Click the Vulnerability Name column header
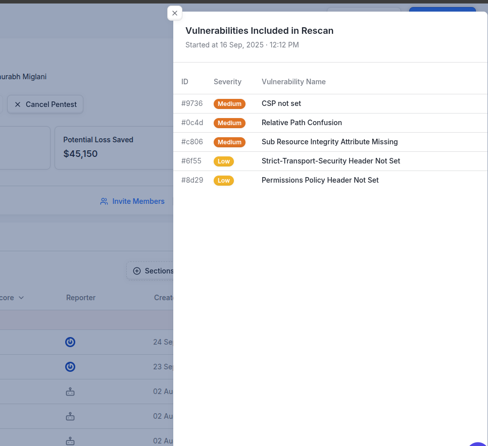The height and width of the screenshot is (446, 488). coord(294,82)
